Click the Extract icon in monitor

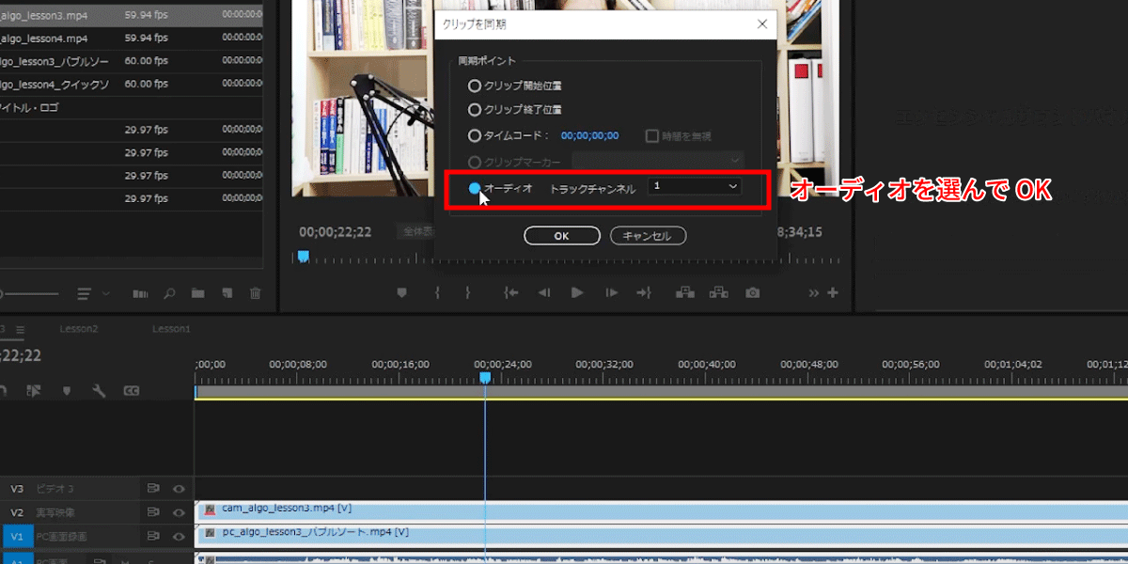point(719,293)
